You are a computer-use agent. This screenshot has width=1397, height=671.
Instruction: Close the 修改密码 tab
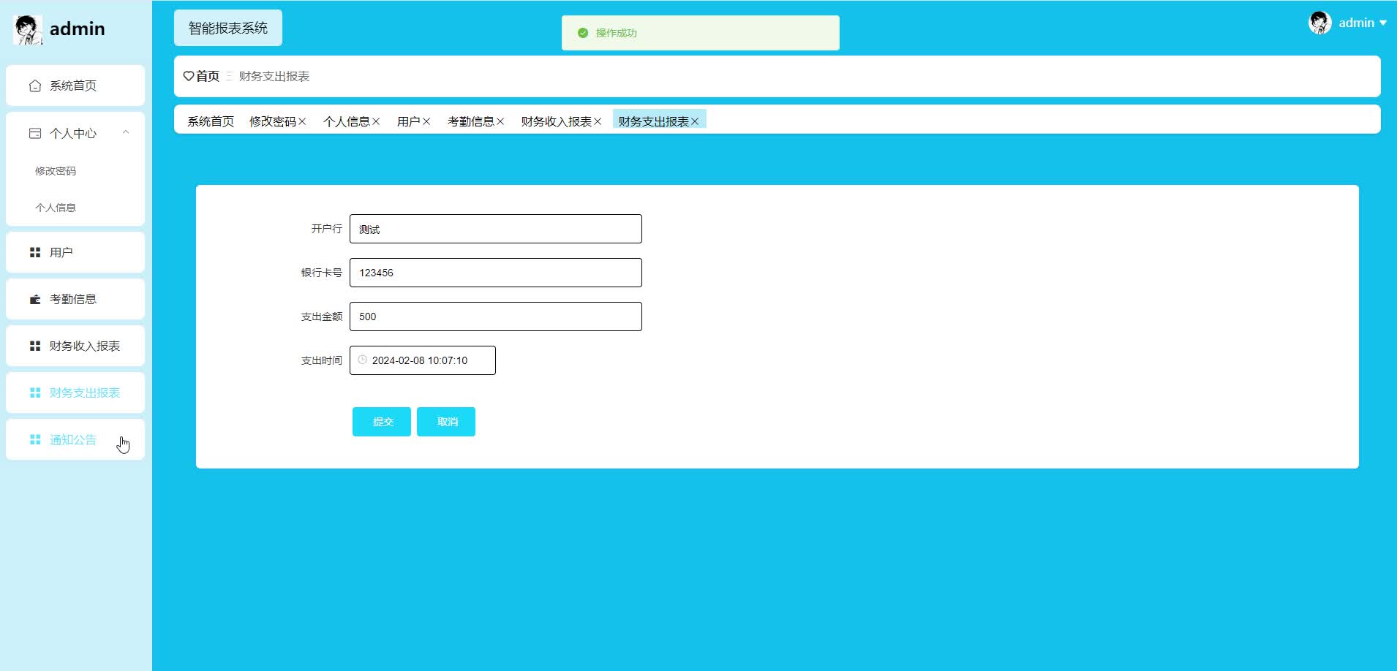[x=302, y=121]
